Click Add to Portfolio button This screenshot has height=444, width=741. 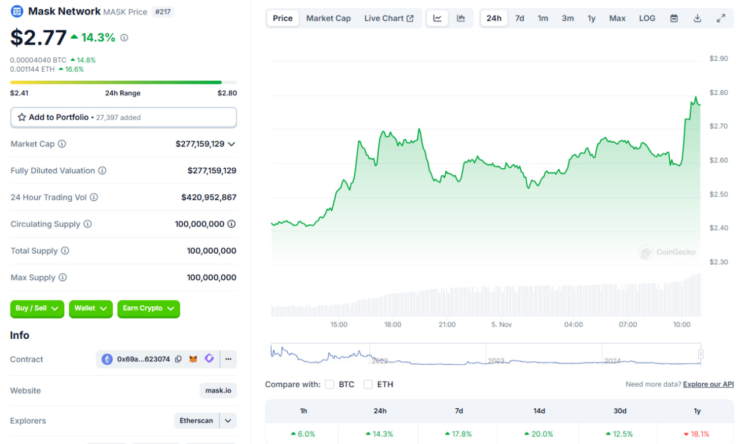pos(123,117)
